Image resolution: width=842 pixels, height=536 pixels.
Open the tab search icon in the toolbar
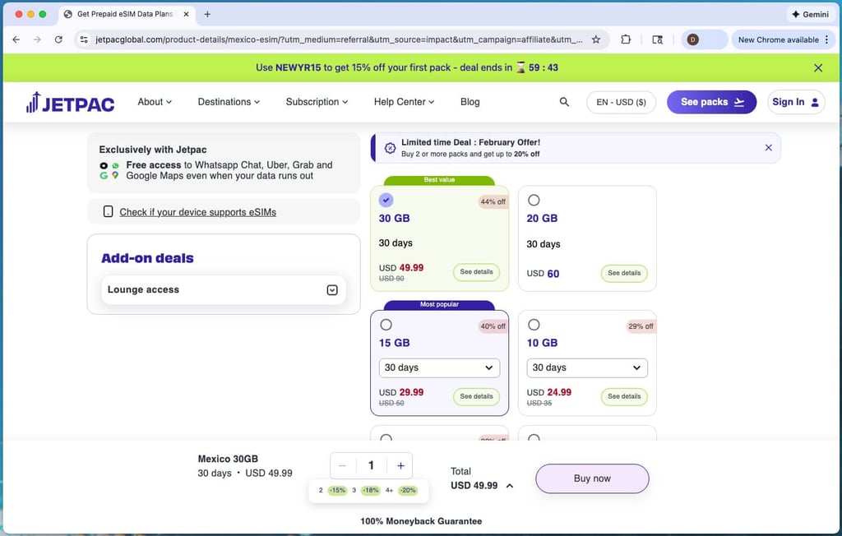pyautogui.click(x=657, y=39)
